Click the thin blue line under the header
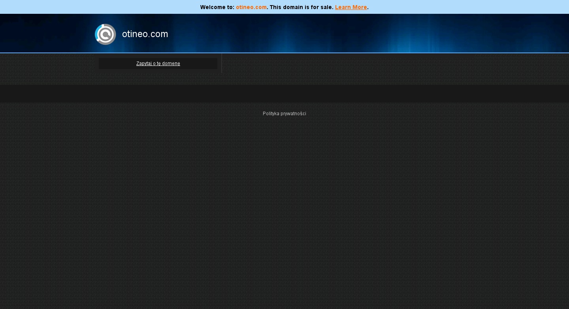This screenshot has width=569, height=309. point(284,52)
